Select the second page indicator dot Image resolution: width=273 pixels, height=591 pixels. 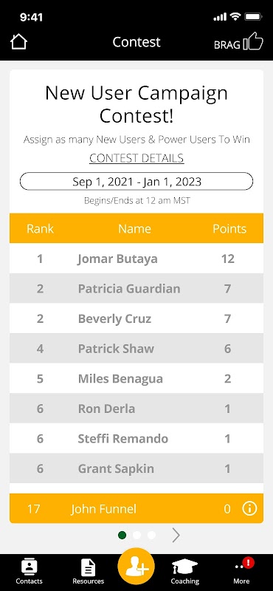point(136,535)
